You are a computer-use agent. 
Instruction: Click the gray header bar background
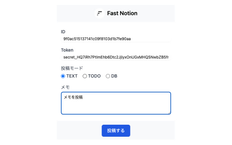156,13
